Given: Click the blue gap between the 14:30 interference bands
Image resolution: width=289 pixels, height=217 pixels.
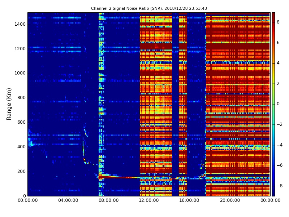Looking at the screenshot, I should coord(175,104).
